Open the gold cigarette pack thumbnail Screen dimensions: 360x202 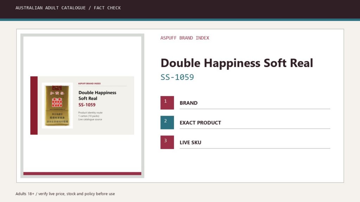point(57,105)
